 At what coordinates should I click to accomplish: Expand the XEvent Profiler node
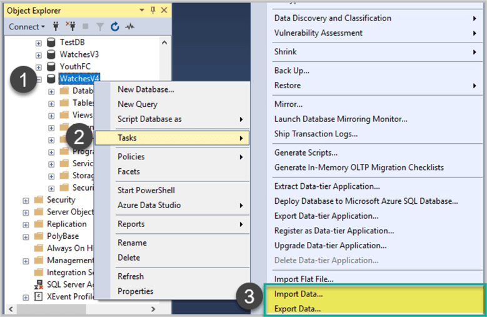click(x=26, y=298)
